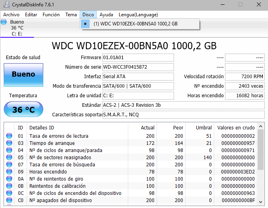Click the serial number field WD-WCC3F0415872
The height and width of the screenshot is (208, 268).
(138, 67)
